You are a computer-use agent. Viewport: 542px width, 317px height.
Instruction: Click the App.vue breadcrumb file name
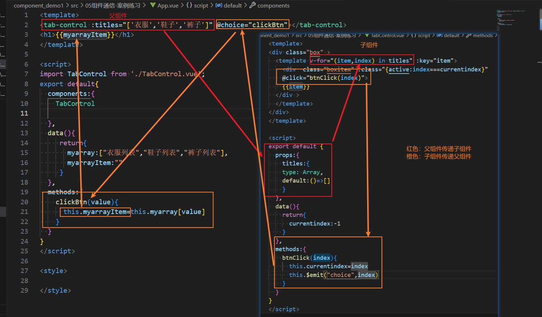168,5
